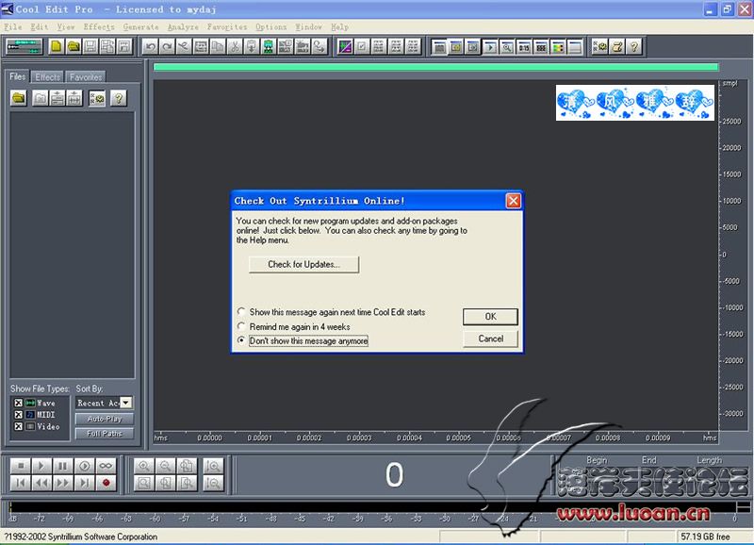This screenshot has width=754, height=545.
Task: Click the toolbar icon showing 0:15 time
Action: click(524, 46)
